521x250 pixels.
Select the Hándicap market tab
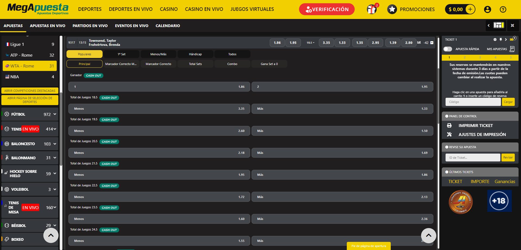[x=195, y=54]
